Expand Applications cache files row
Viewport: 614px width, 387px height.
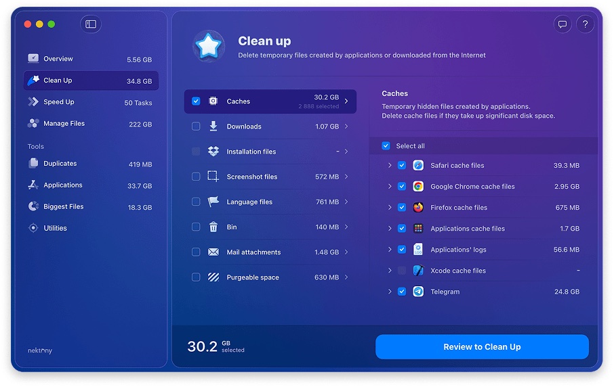point(390,228)
